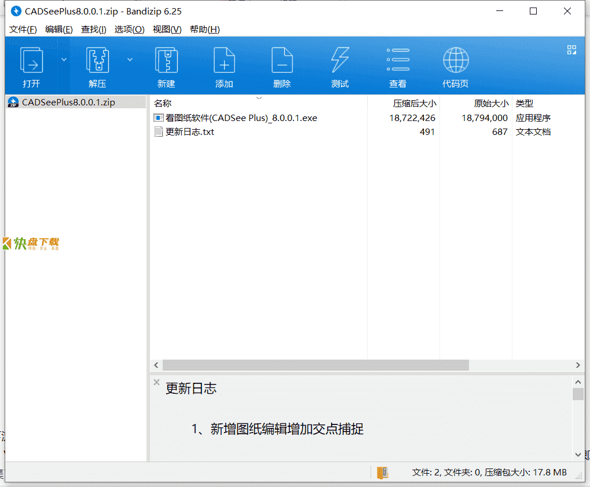Click the preview pane scroll down arrow
590x487 pixels.
click(x=578, y=455)
